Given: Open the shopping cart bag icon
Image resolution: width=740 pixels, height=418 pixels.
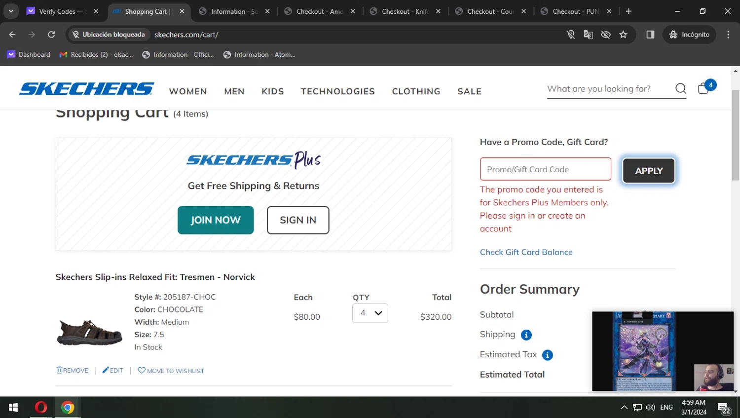Looking at the screenshot, I should [704, 88].
